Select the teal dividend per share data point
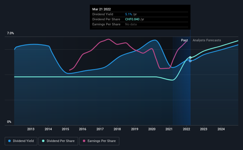 point(190,58)
